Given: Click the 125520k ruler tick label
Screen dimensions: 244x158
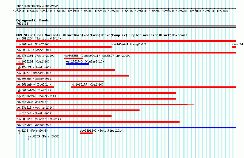Looking at the screenshot, I should coord(114,11).
